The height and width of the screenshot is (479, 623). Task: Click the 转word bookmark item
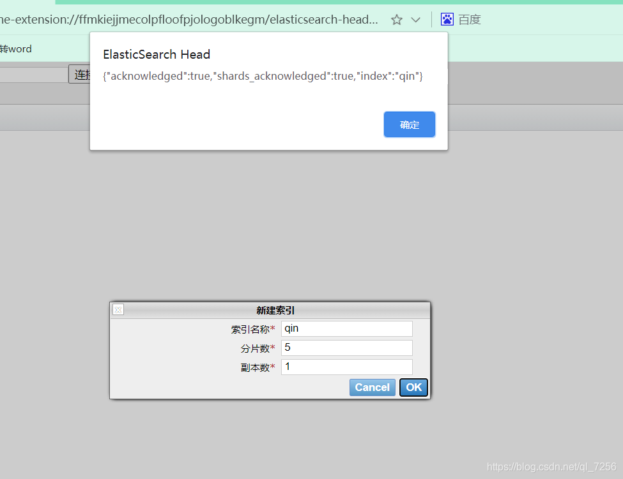[16, 48]
